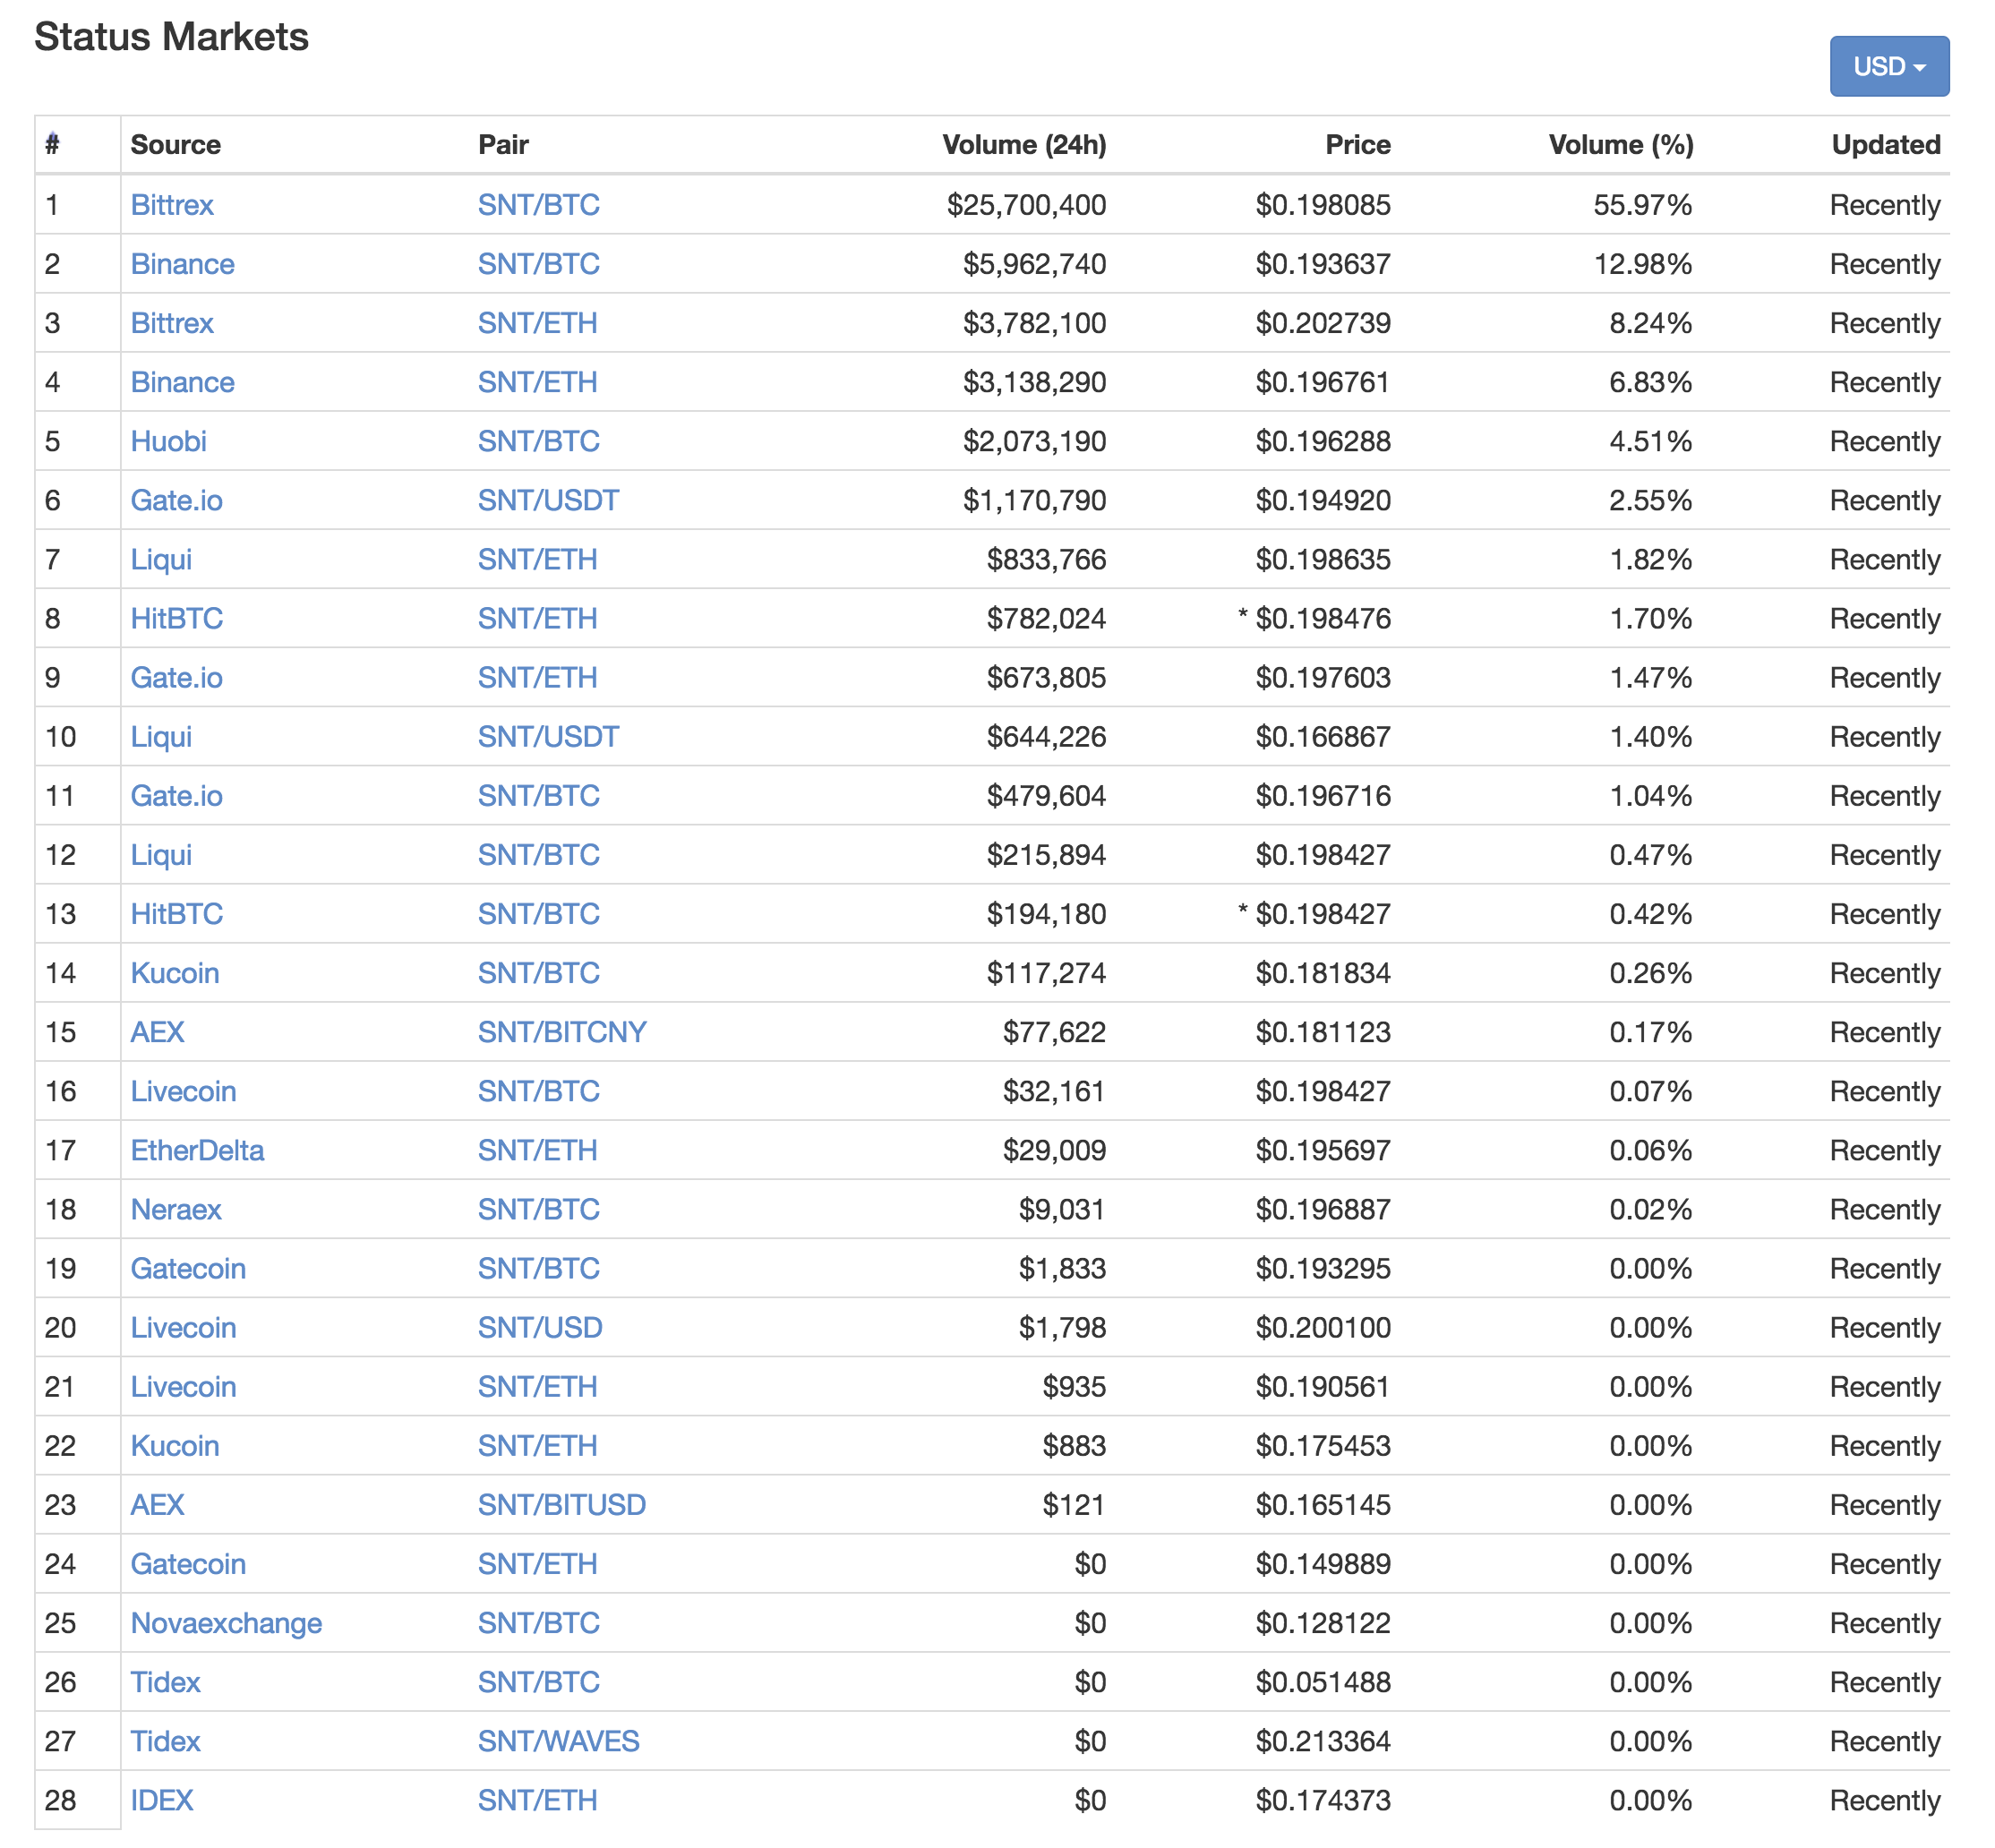Open the USD currency dropdown
Screen dimensions: 1995x1848
(1888, 66)
